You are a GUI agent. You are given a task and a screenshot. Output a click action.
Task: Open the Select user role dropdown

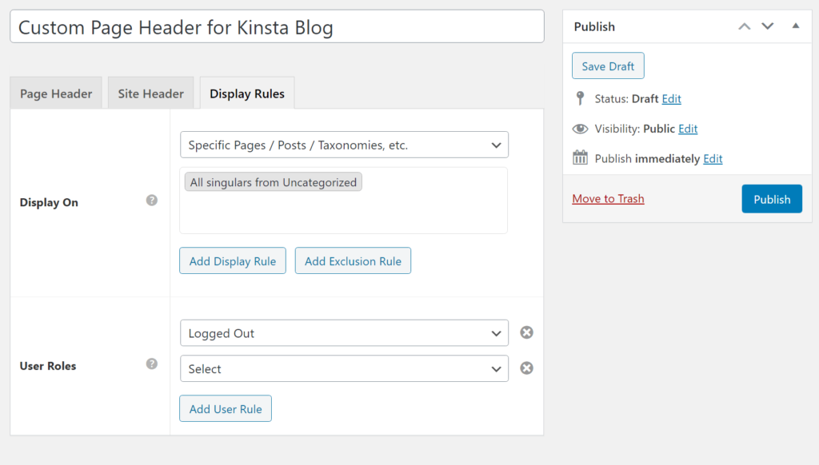[344, 369]
